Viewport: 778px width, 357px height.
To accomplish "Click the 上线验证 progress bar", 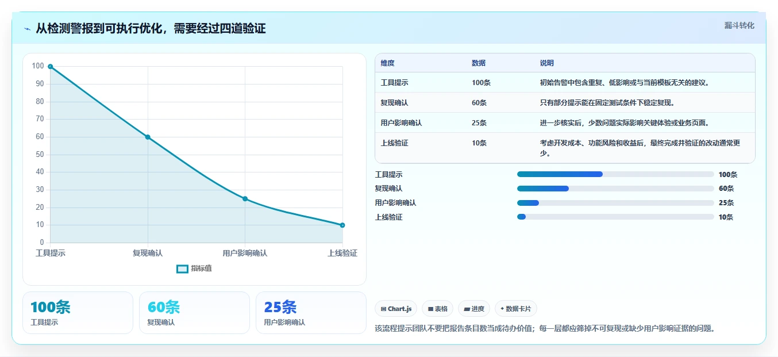I will pyautogui.click(x=615, y=217).
